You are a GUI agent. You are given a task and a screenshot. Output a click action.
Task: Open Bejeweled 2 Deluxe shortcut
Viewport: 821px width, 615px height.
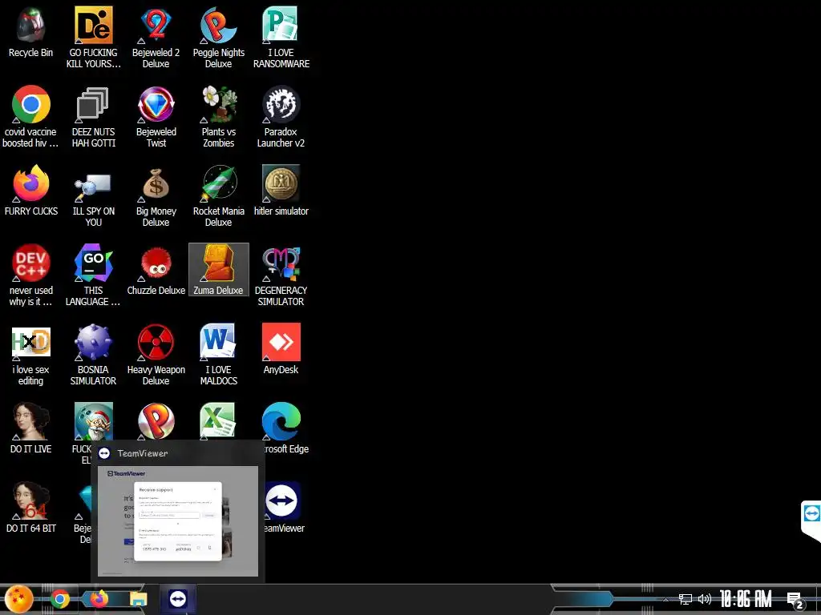point(156,38)
